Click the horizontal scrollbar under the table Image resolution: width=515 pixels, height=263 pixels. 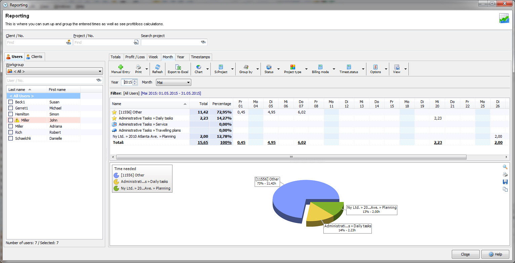291,157
